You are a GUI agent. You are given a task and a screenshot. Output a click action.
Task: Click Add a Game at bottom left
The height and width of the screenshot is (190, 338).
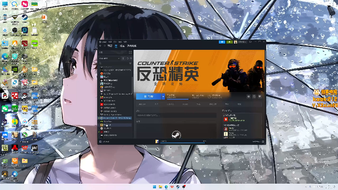[104, 141]
